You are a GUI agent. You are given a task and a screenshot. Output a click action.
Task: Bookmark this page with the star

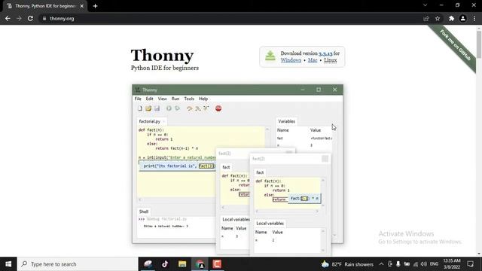pyautogui.click(x=438, y=18)
